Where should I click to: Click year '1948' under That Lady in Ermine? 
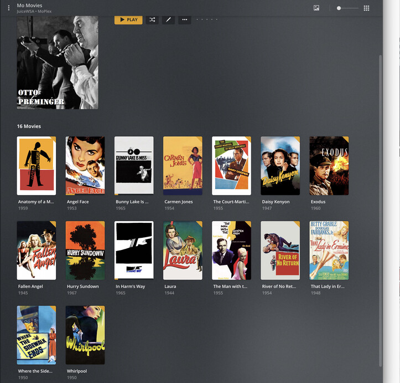tap(315, 293)
